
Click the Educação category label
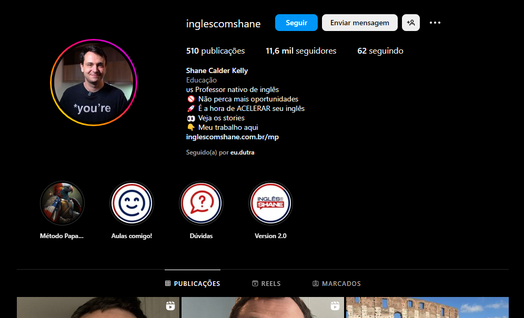pyautogui.click(x=201, y=80)
